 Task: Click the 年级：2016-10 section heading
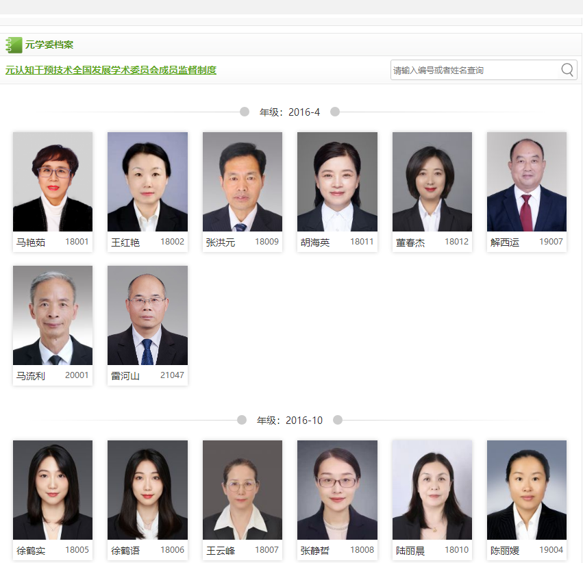(x=290, y=421)
